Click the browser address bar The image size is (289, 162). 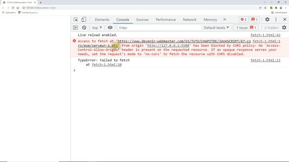pyautogui.click(x=140, y=8)
